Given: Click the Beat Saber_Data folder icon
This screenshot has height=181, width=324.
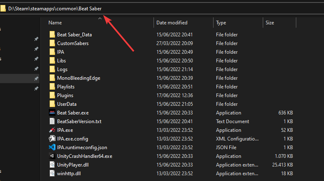Looking at the screenshot, I should [52, 34].
